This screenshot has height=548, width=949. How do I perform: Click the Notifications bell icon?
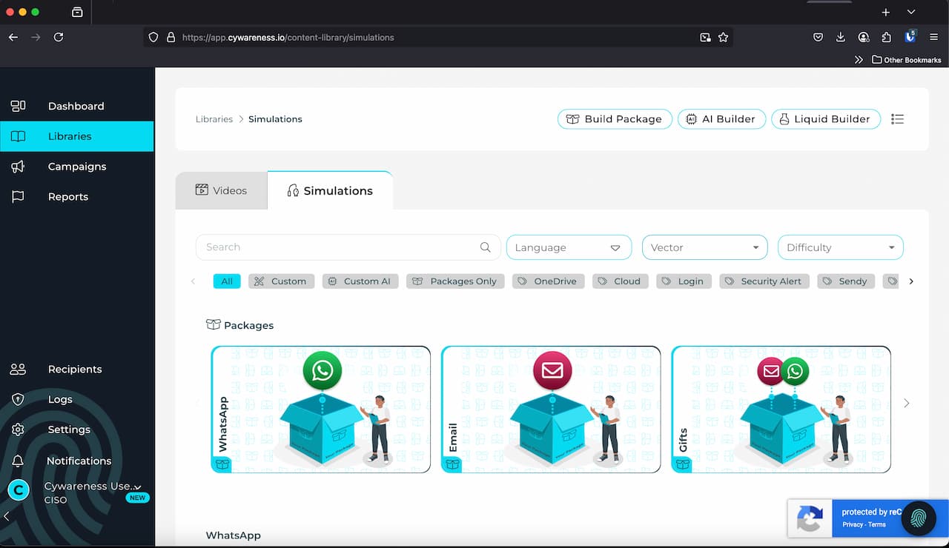(19, 461)
